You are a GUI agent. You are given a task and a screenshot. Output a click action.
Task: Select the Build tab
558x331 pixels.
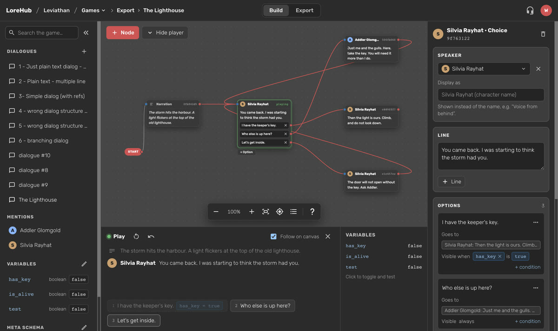[x=276, y=10]
